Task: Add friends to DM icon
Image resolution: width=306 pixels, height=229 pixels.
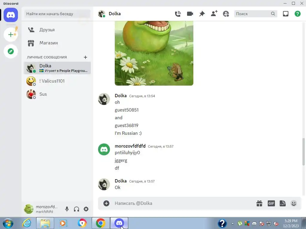Action: pos(214,14)
